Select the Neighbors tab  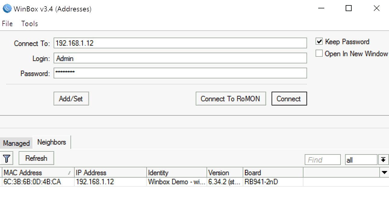51,142
